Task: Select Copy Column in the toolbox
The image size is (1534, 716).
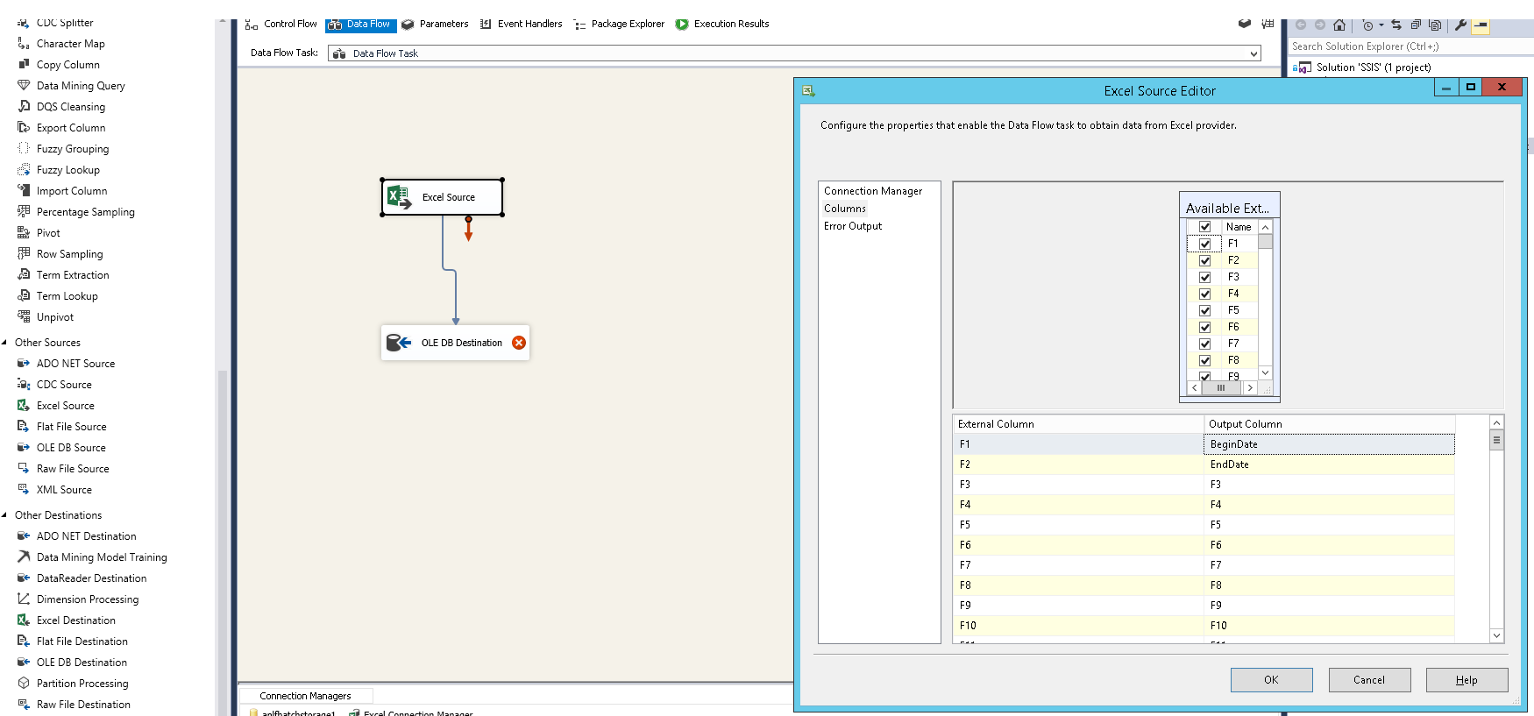Action: pyautogui.click(x=67, y=65)
